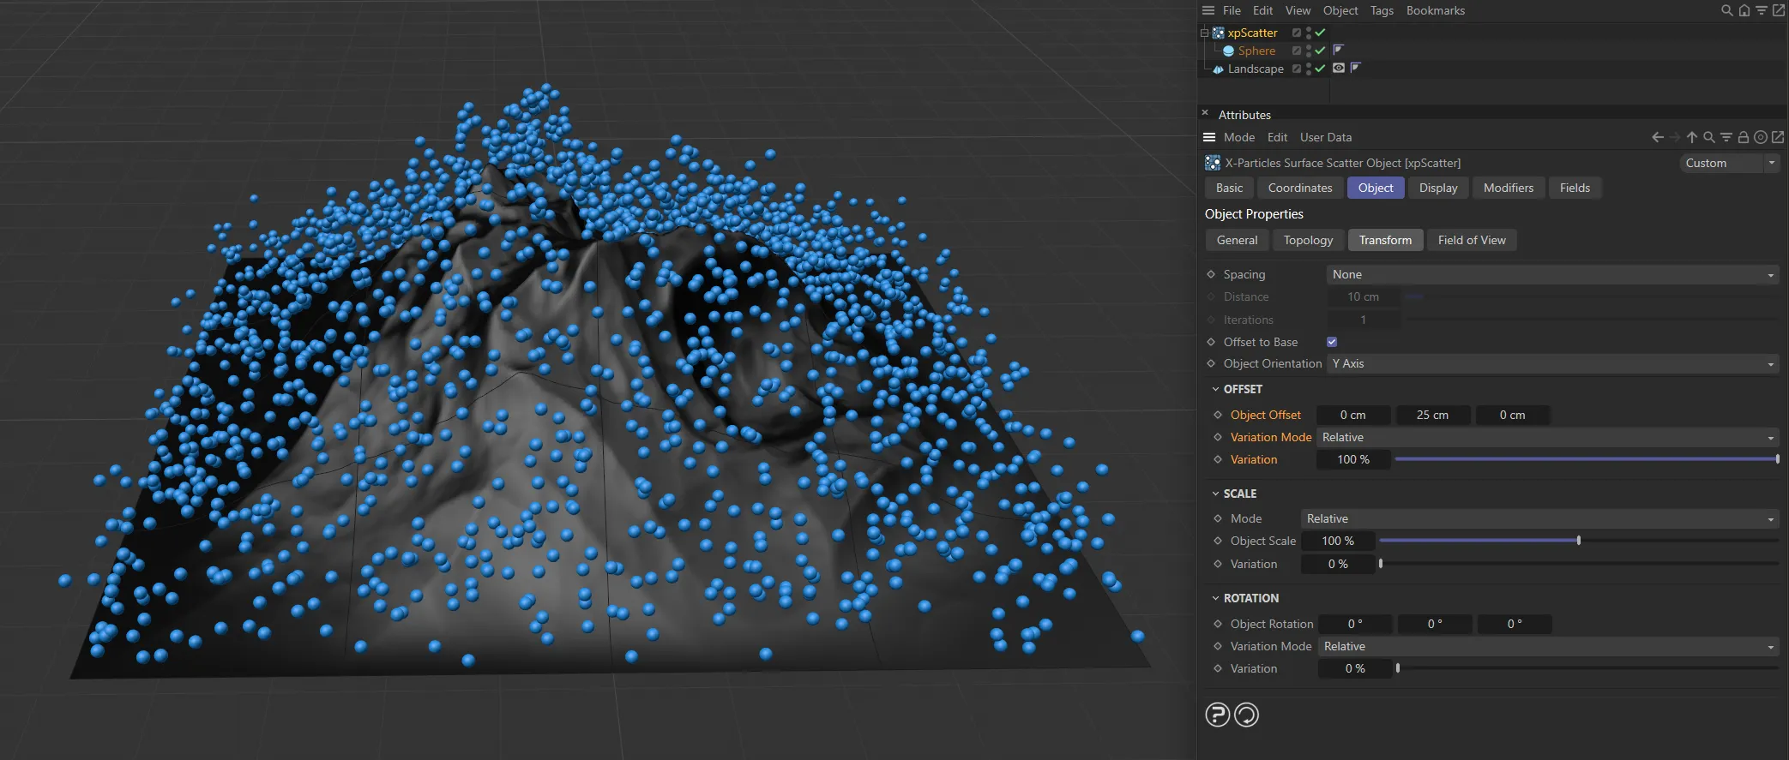The height and width of the screenshot is (760, 1789).
Task: Select the xpScatter object icon in tree
Action: (x=1218, y=33)
